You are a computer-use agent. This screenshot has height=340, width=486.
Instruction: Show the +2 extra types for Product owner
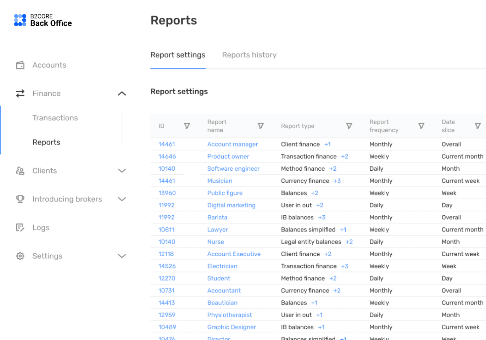pos(345,157)
